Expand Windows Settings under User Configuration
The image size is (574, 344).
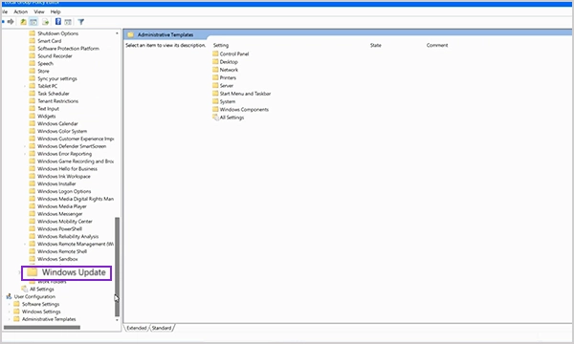pyautogui.click(x=10, y=312)
